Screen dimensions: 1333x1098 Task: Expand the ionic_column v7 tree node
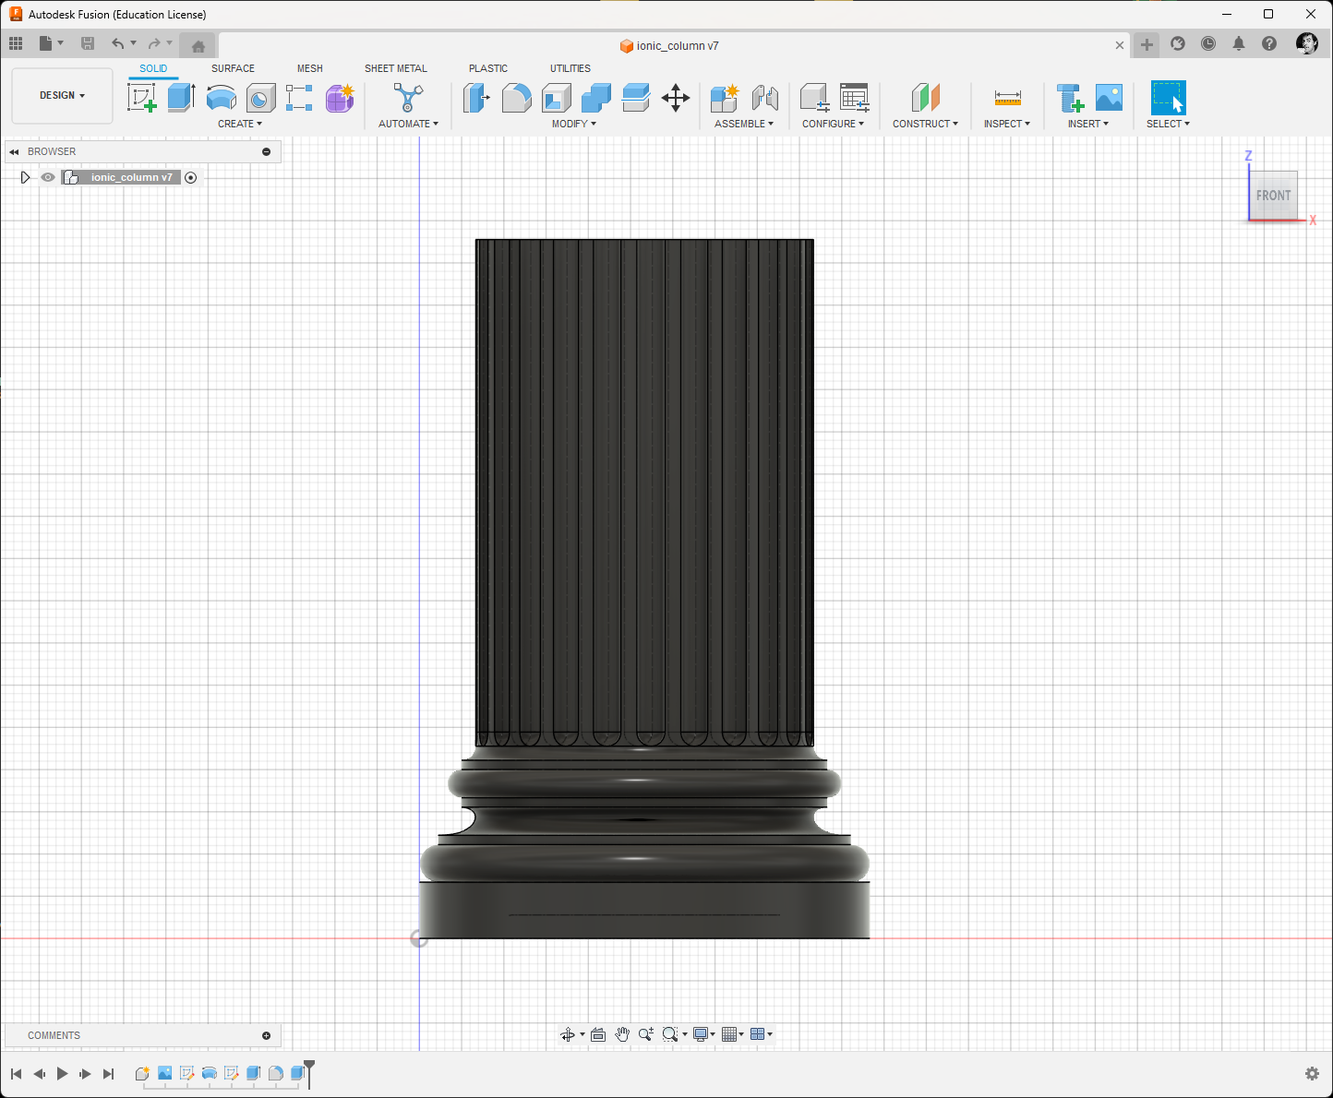(25, 177)
